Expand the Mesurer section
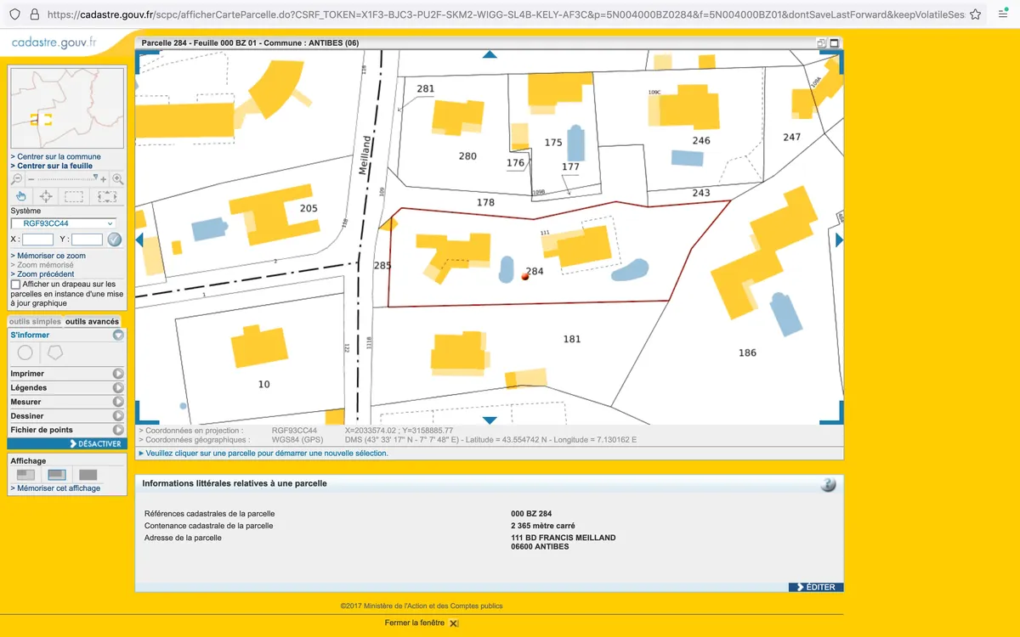 click(118, 402)
